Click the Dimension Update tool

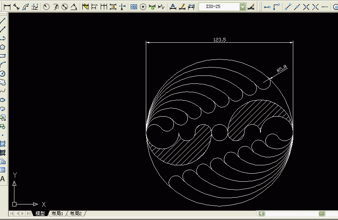[x=191, y=7]
